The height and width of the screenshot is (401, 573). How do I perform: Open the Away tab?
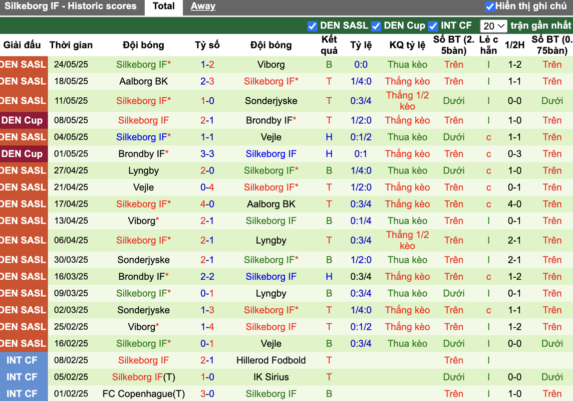coord(203,7)
